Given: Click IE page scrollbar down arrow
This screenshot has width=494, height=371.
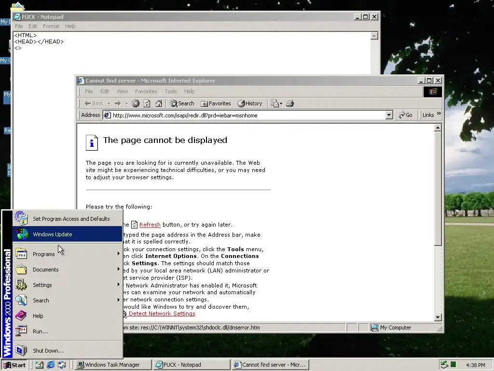Looking at the screenshot, I should (438, 317).
